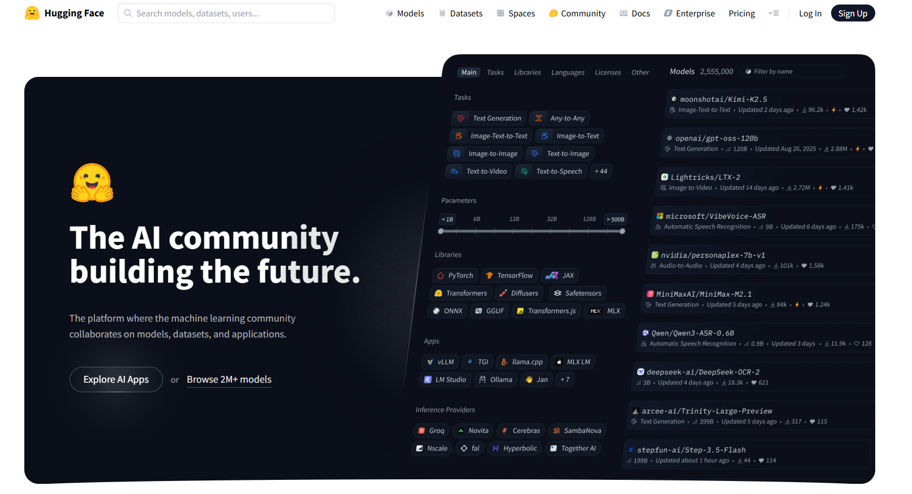Screen dimensions: 912x494
Task: Switch to the Tasks filter tab
Action: [x=495, y=72]
